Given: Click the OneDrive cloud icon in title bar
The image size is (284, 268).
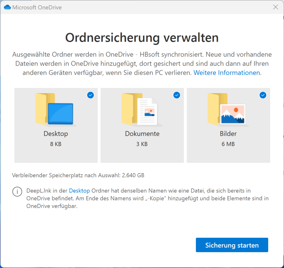Looking at the screenshot, I should coord(7,7).
